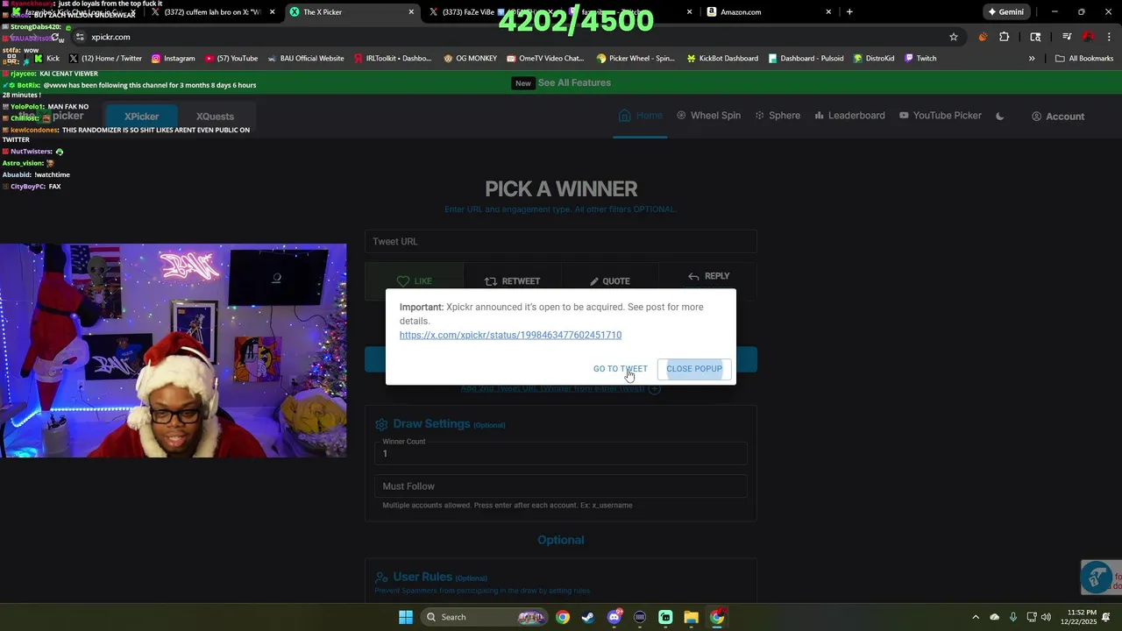Bookmark this page with the star icon
The width and height of the screenshot is (1122, 631).
[954, 37]
